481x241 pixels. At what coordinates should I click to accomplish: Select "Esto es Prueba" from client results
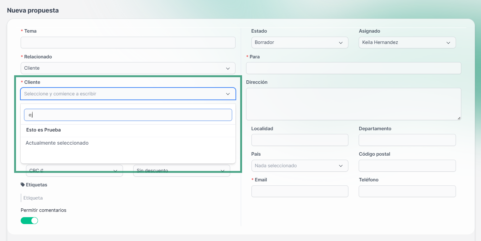point(44,130)
